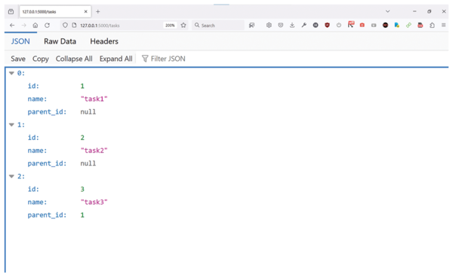Bookmark this page with the star icon

(x=183, y=26)
